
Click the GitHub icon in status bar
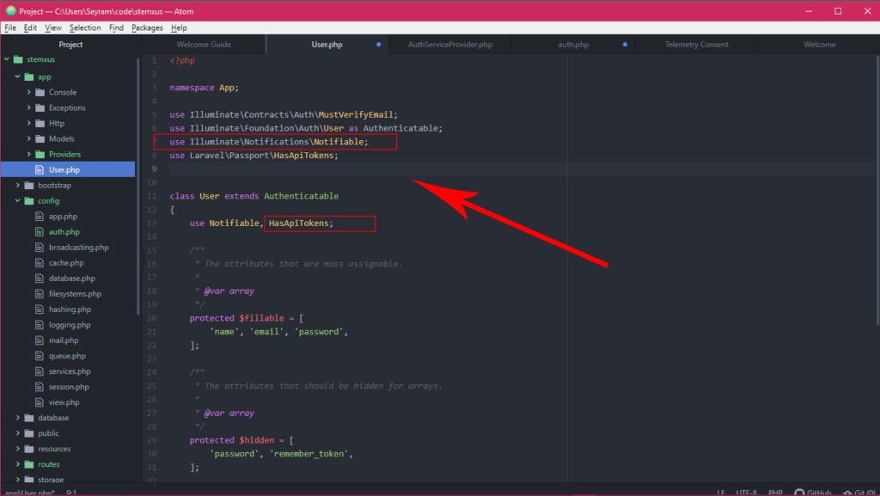[800, 493]
